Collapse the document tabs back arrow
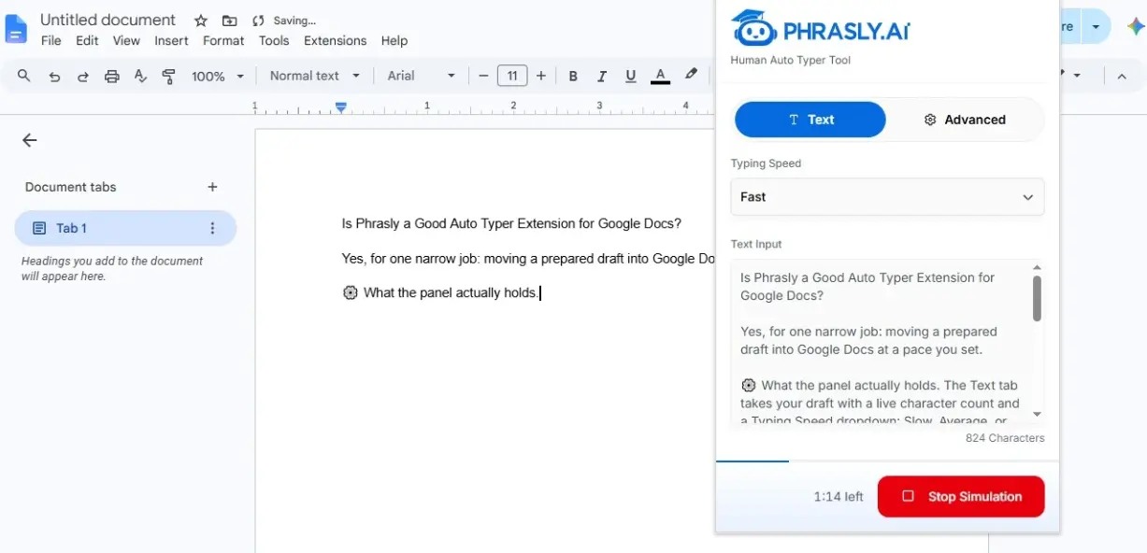 [x=30, y=140]
